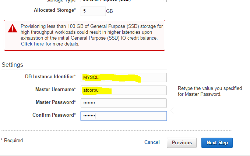Click the red warning triangle icon
Screen dimensions: 250x156
13,28
